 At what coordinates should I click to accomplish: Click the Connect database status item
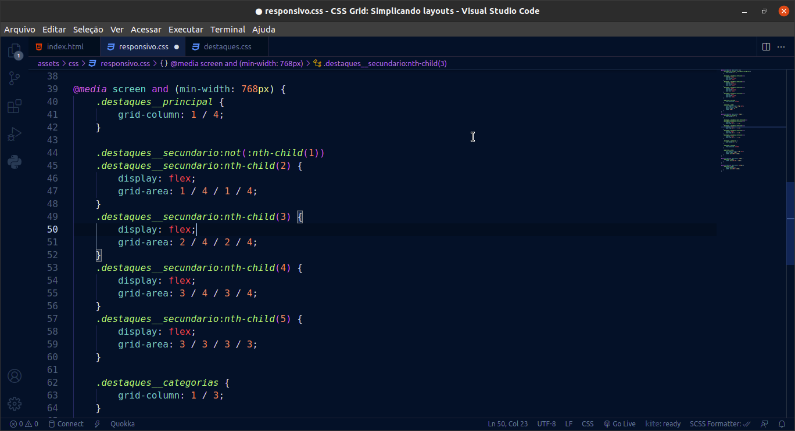tap(66, 424)
